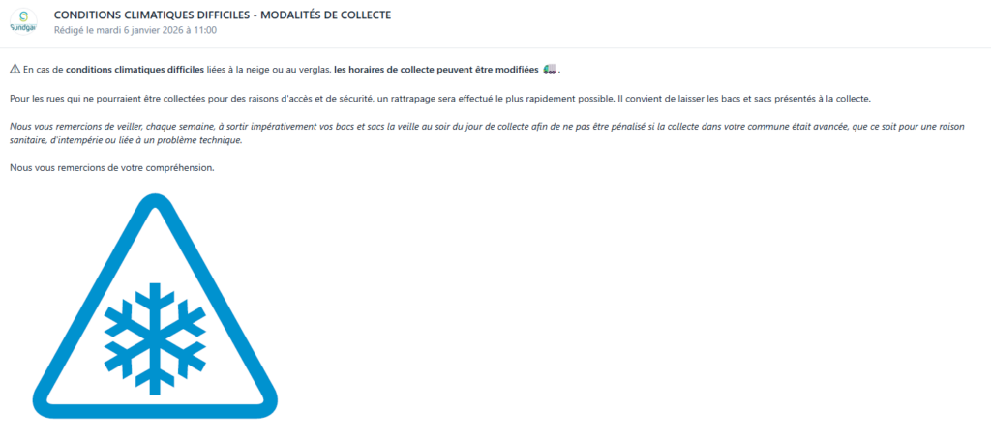The height and width of the screenshot is (439, 991).
Task: Click the Sundgau logo avatar
Action: click(x=23, y=22)
